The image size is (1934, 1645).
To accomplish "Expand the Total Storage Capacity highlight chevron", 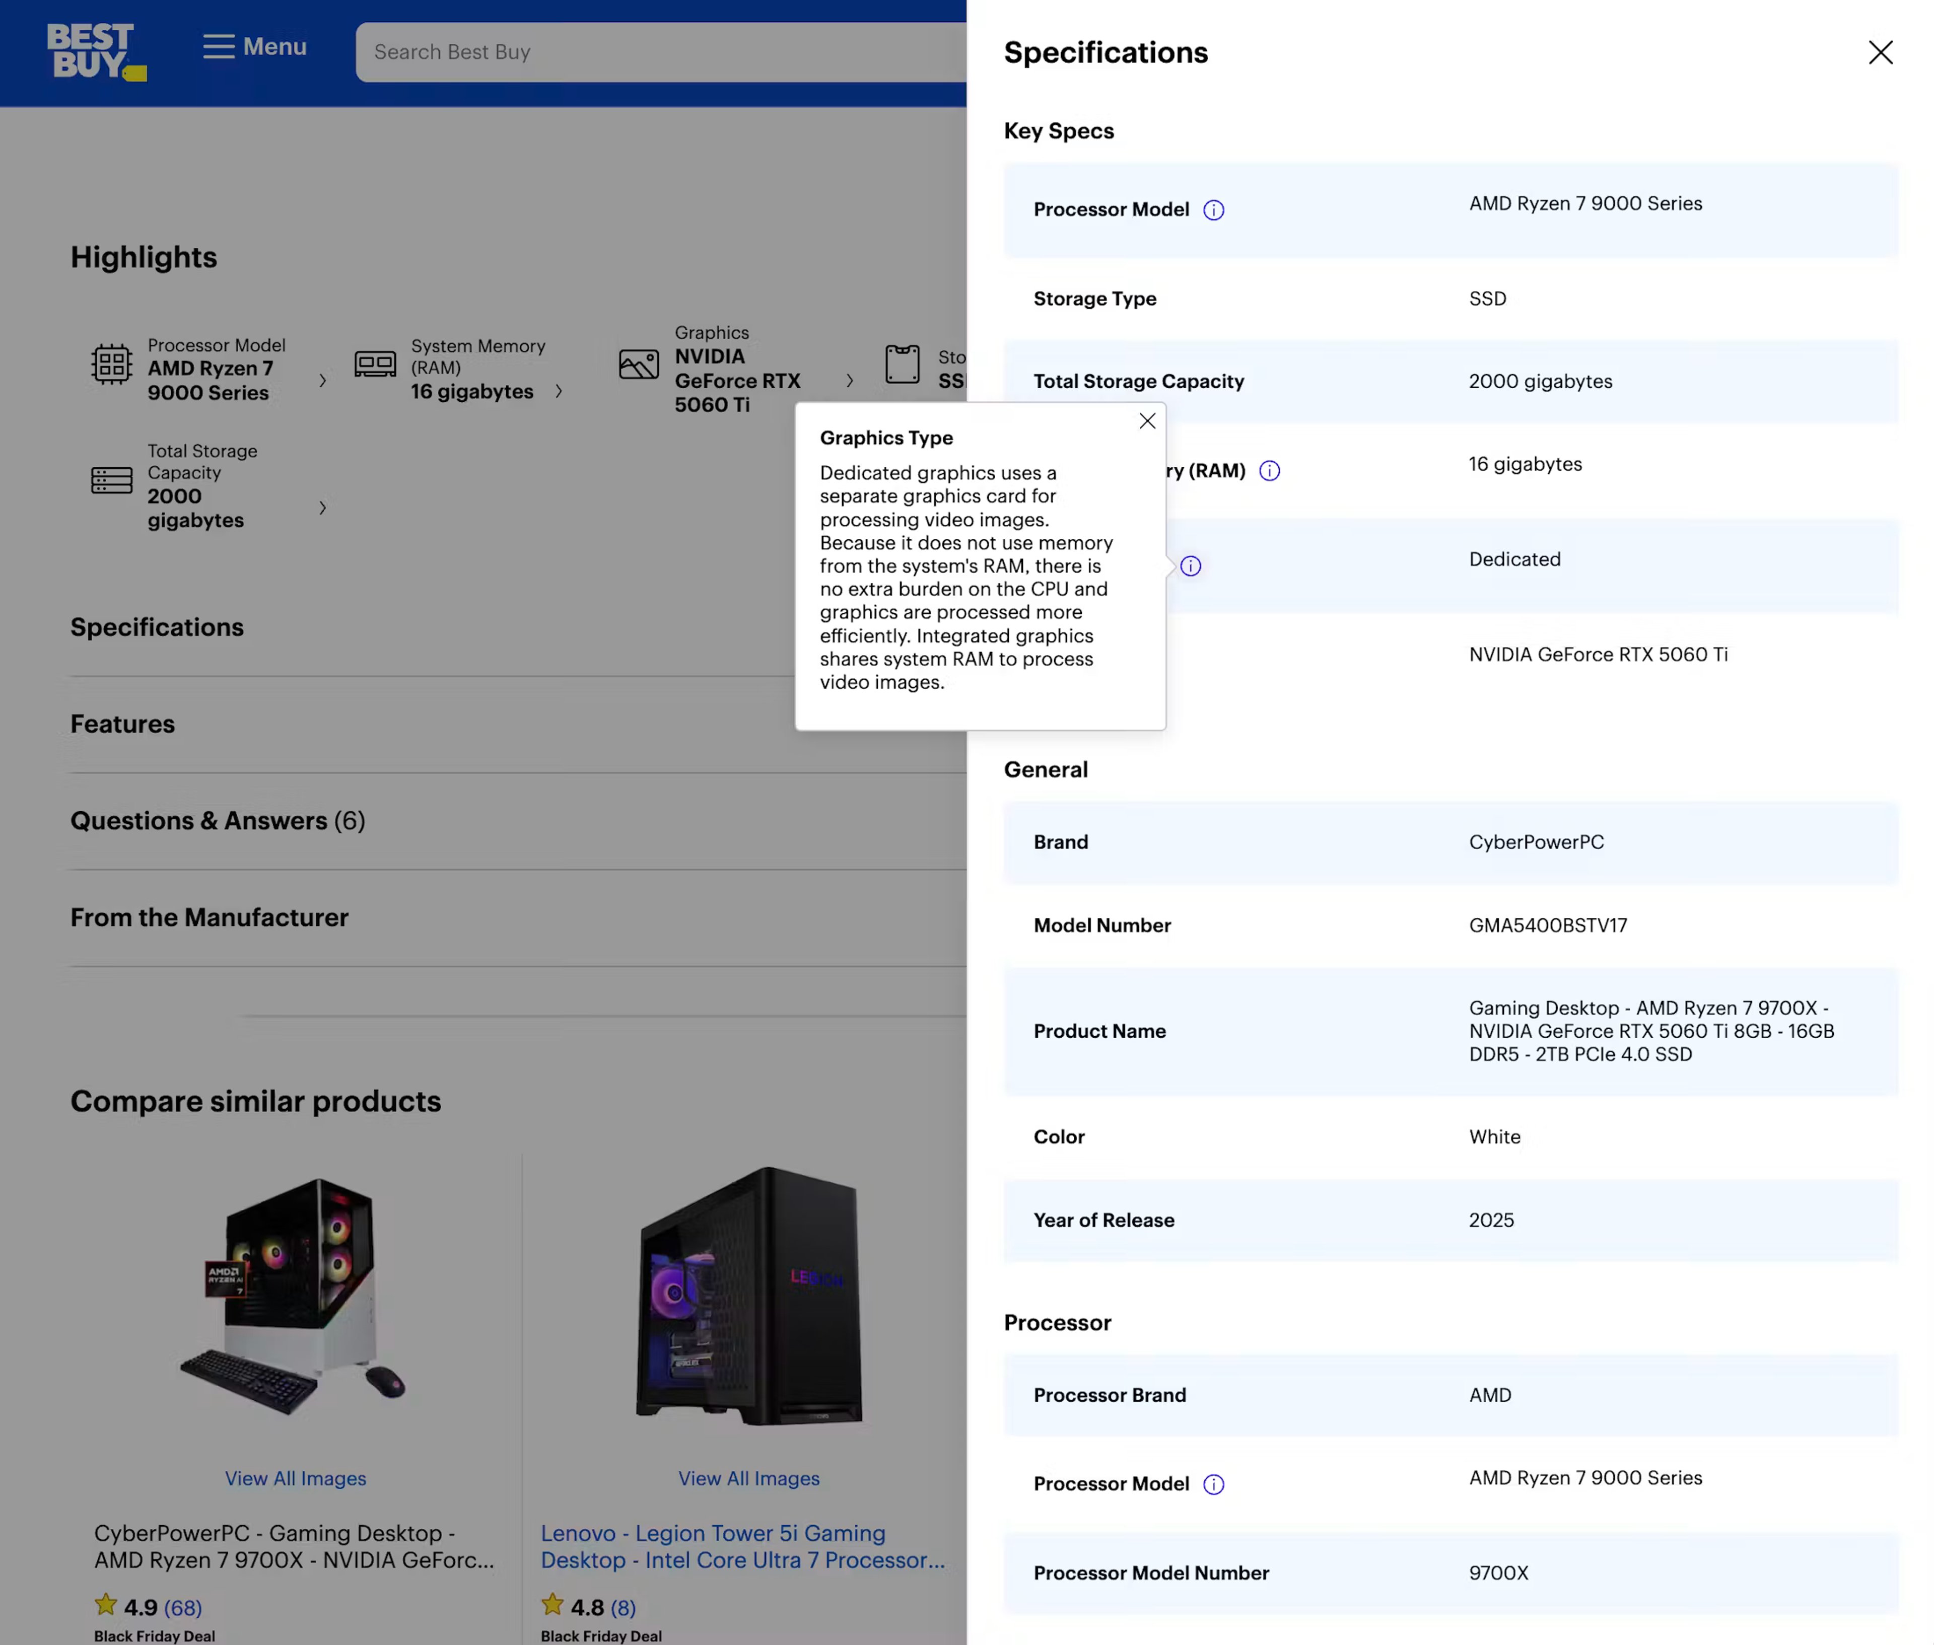I will pyautogui.click(x=322, y=508).
